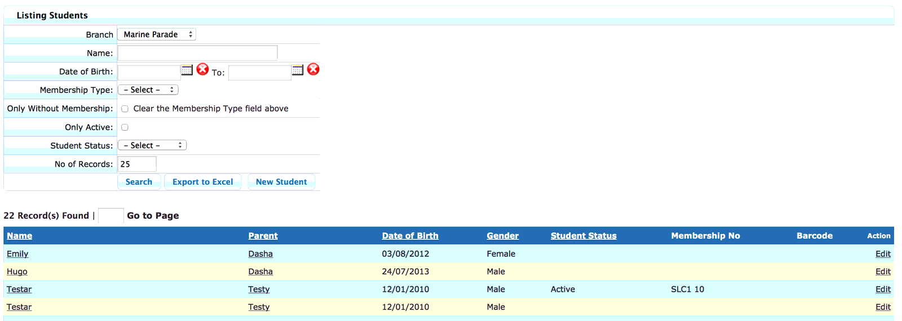This screenshot has height=321, width=902.
Task: Create a New Student
Action: tap(281, 182)
